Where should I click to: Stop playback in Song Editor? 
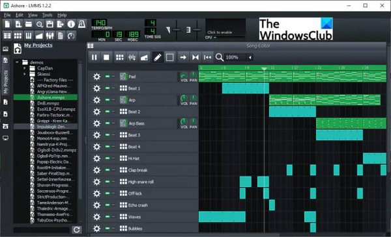106,57
